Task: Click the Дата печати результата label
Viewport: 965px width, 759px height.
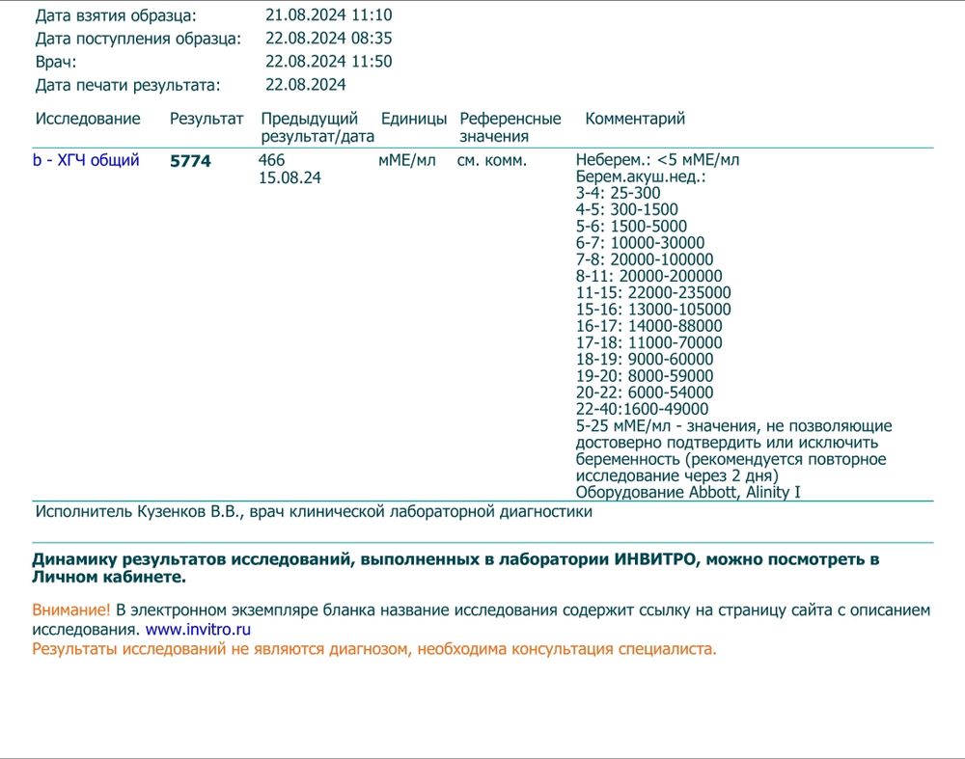Action: click(127, 85)
